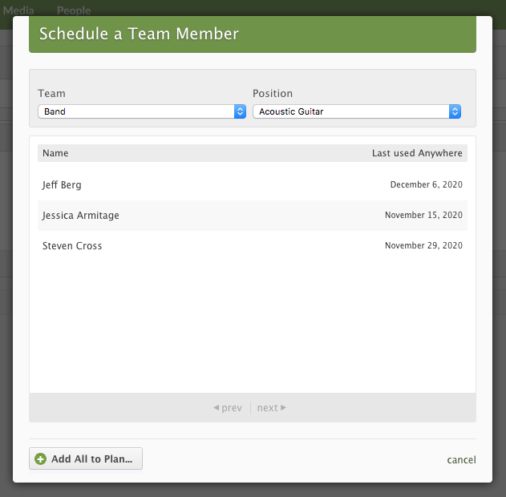Select Steven Cross from the list

click(72, 246)
